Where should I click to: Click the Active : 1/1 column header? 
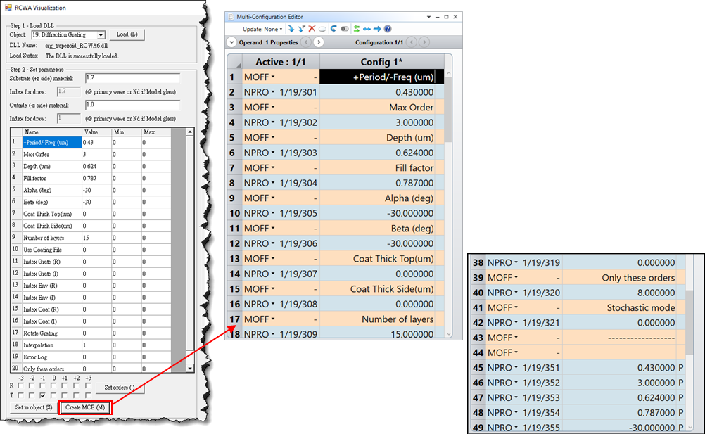[281, 61]
